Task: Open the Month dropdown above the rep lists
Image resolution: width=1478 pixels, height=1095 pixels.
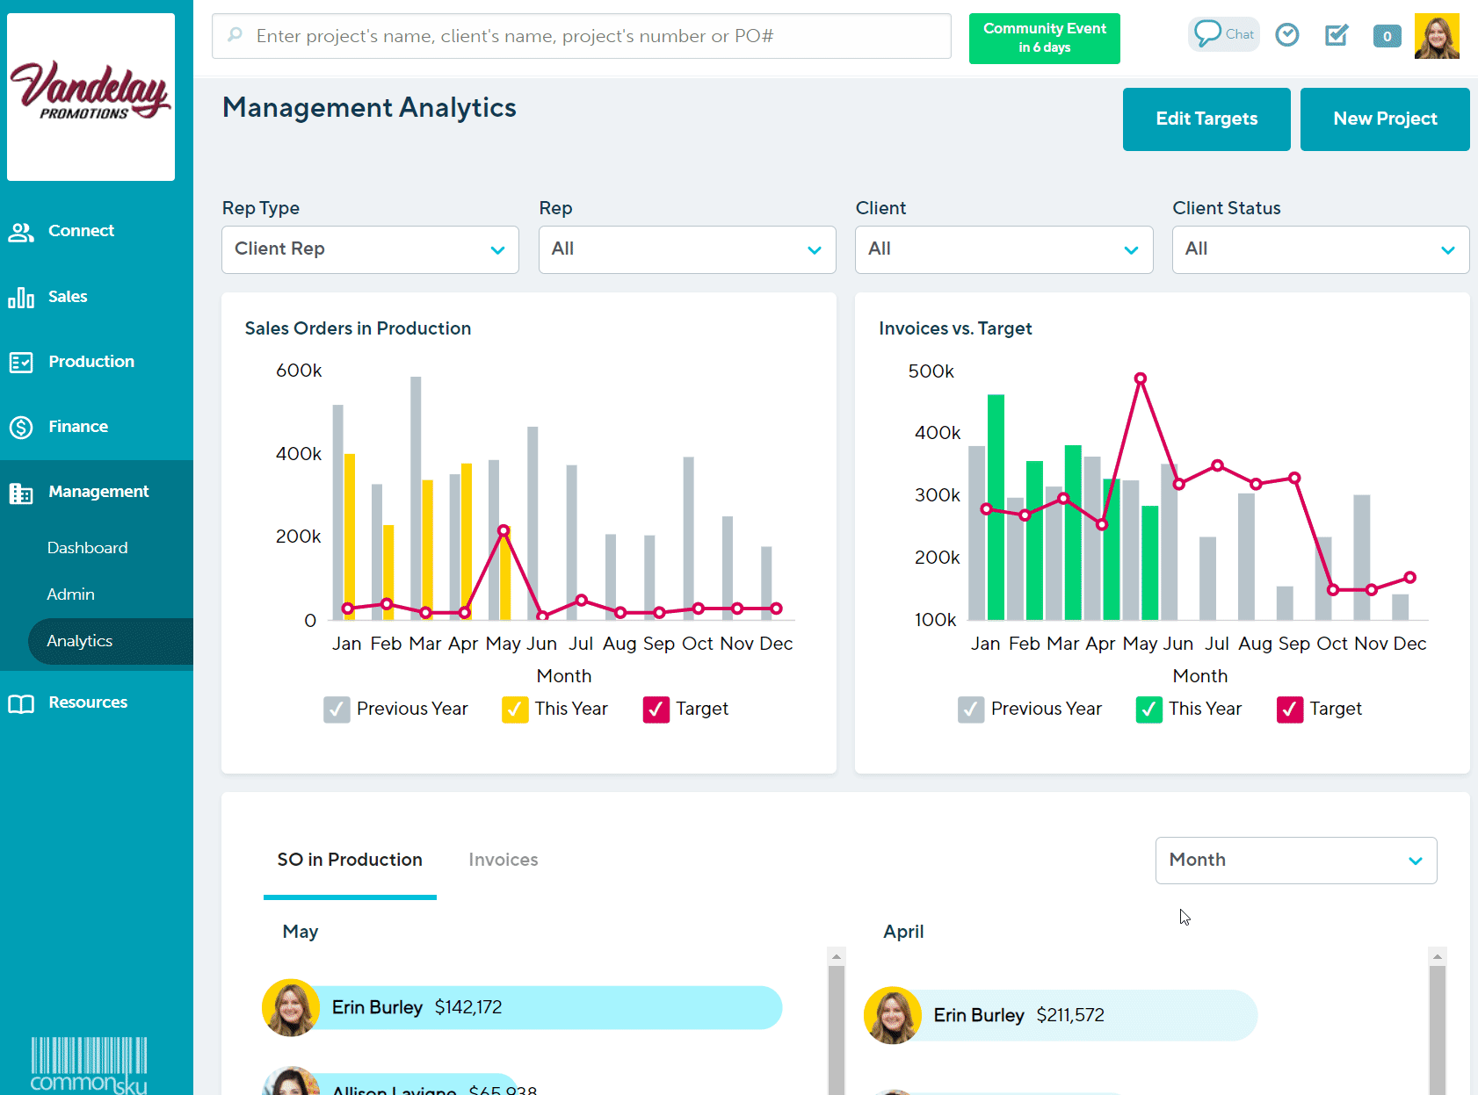Action: (x=1295, y=860)
